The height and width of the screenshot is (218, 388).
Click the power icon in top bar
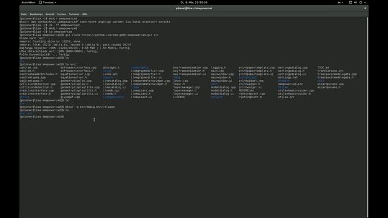pos(361,2)
